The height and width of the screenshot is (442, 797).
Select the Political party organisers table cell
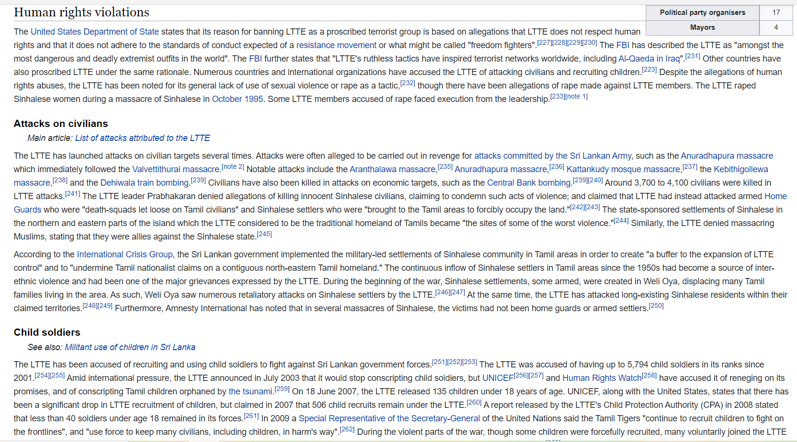pos(703,13)
